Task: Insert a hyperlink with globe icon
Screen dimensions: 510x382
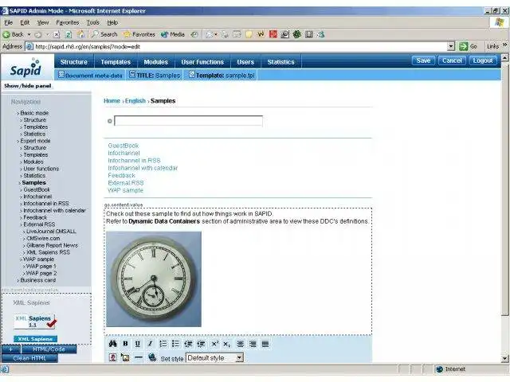Action: pyautogui.click(x=152, y=357)
